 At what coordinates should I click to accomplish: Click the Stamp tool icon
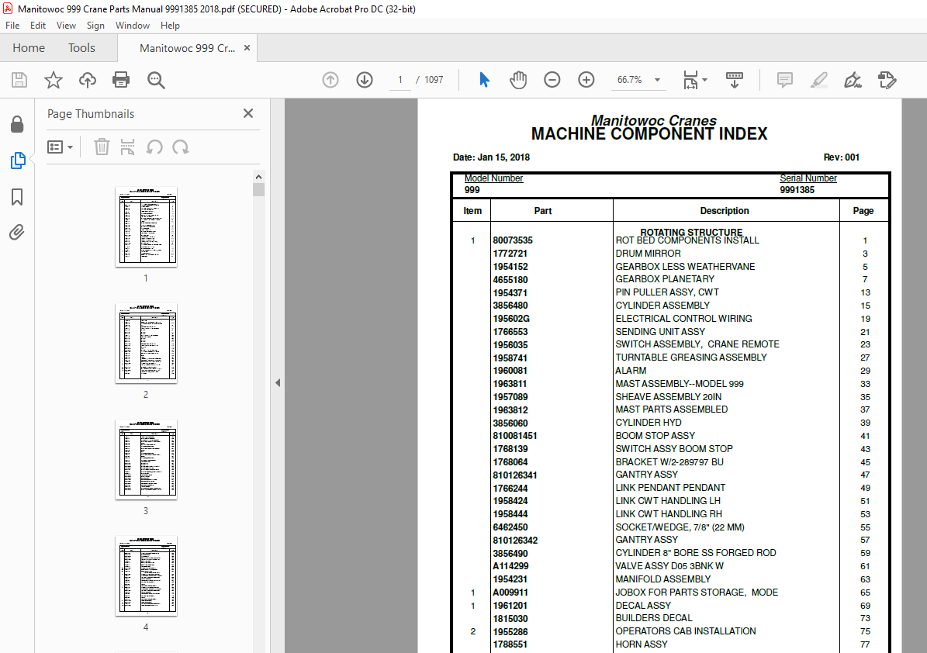(887, 80)
